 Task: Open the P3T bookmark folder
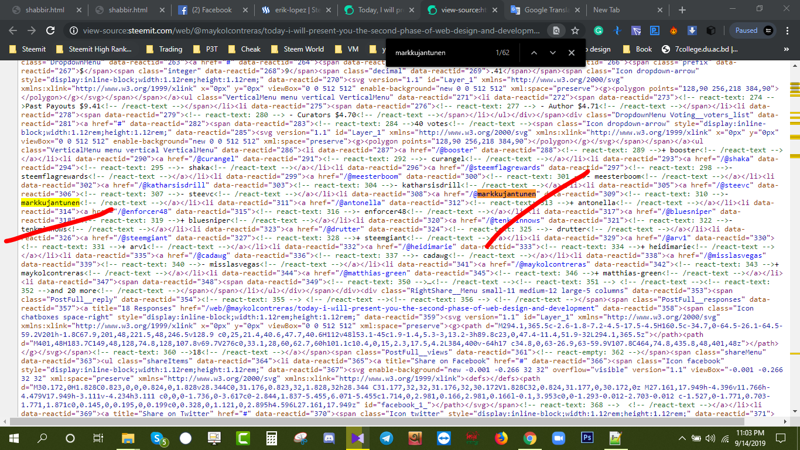pos(207,49)
